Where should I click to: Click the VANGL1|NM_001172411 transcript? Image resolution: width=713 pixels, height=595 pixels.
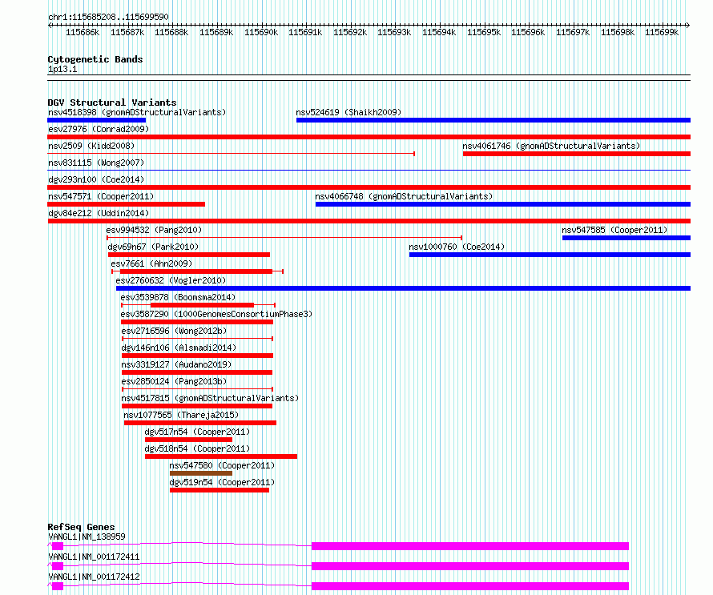[x=338, y=565]
